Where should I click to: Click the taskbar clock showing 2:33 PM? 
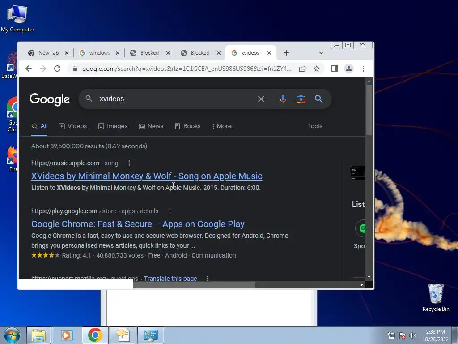435,335
